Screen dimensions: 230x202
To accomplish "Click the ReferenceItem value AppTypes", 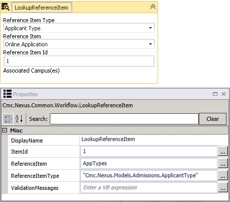I will click(x=149, y=163).
